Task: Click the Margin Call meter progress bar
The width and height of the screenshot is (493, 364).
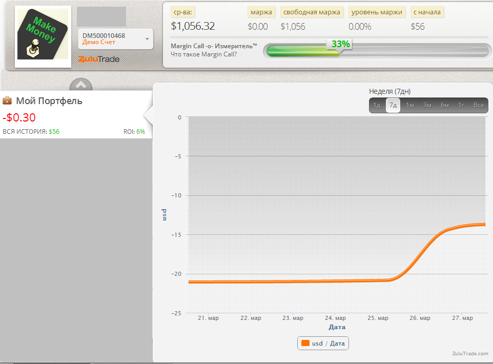Action: click(x=377, y=51)
